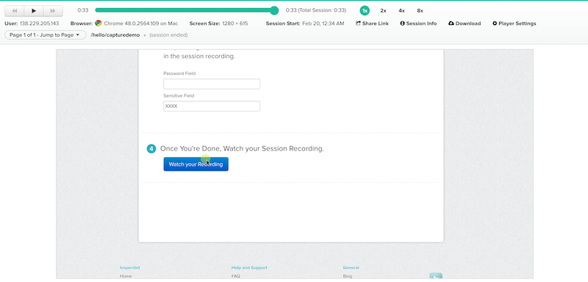
Task: Click the Watch your Recording button
Action: (196, 164)
